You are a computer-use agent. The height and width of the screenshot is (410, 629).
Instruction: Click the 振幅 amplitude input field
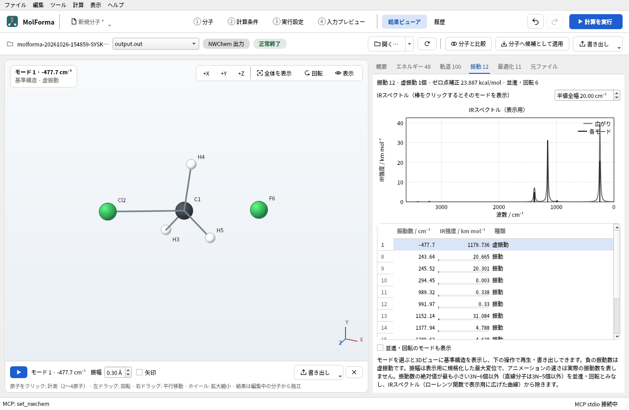pyautogui.click(x=115, y=373)
